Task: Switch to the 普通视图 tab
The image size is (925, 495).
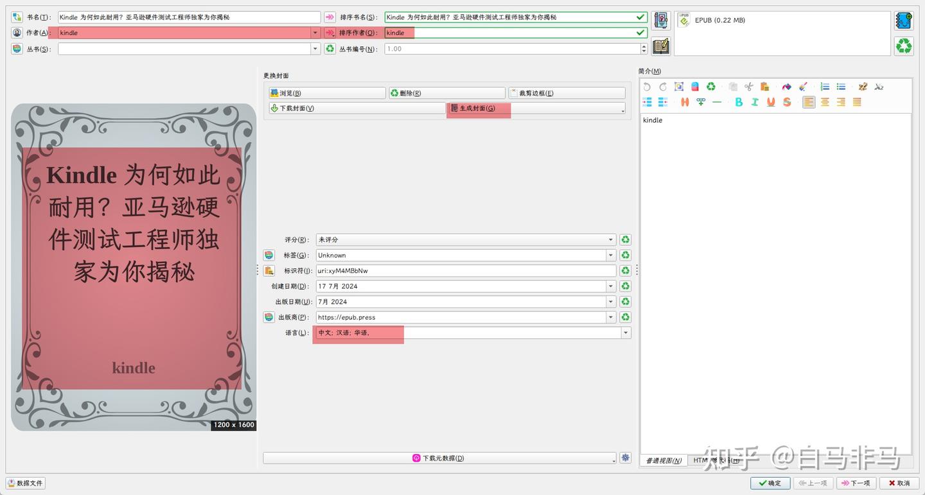Action: click(664, 460)
